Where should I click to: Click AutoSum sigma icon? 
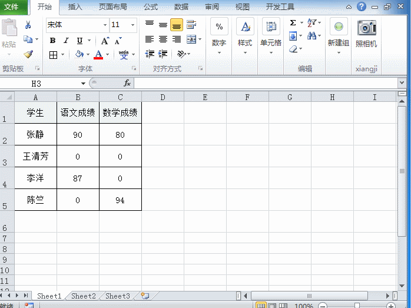pyautogui.click(x=293, y=22)
